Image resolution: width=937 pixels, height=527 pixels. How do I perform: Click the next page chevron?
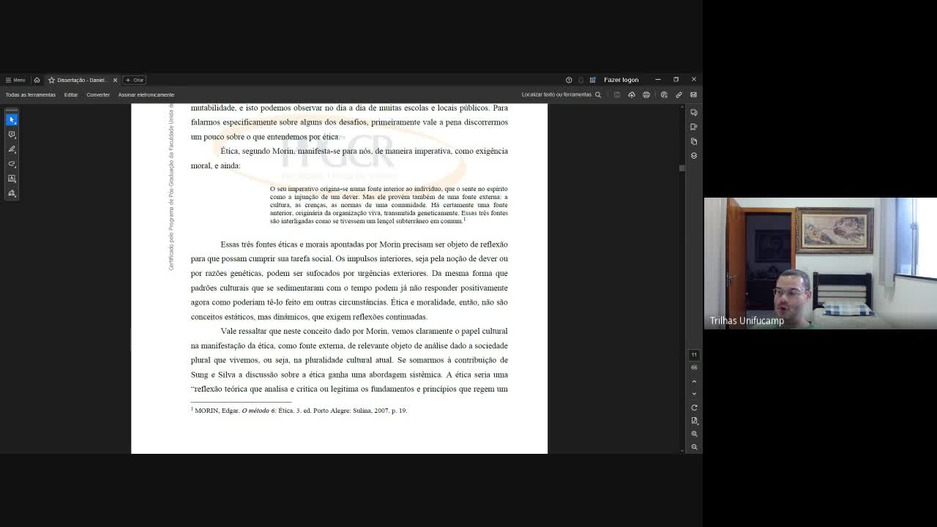point(693,394)
